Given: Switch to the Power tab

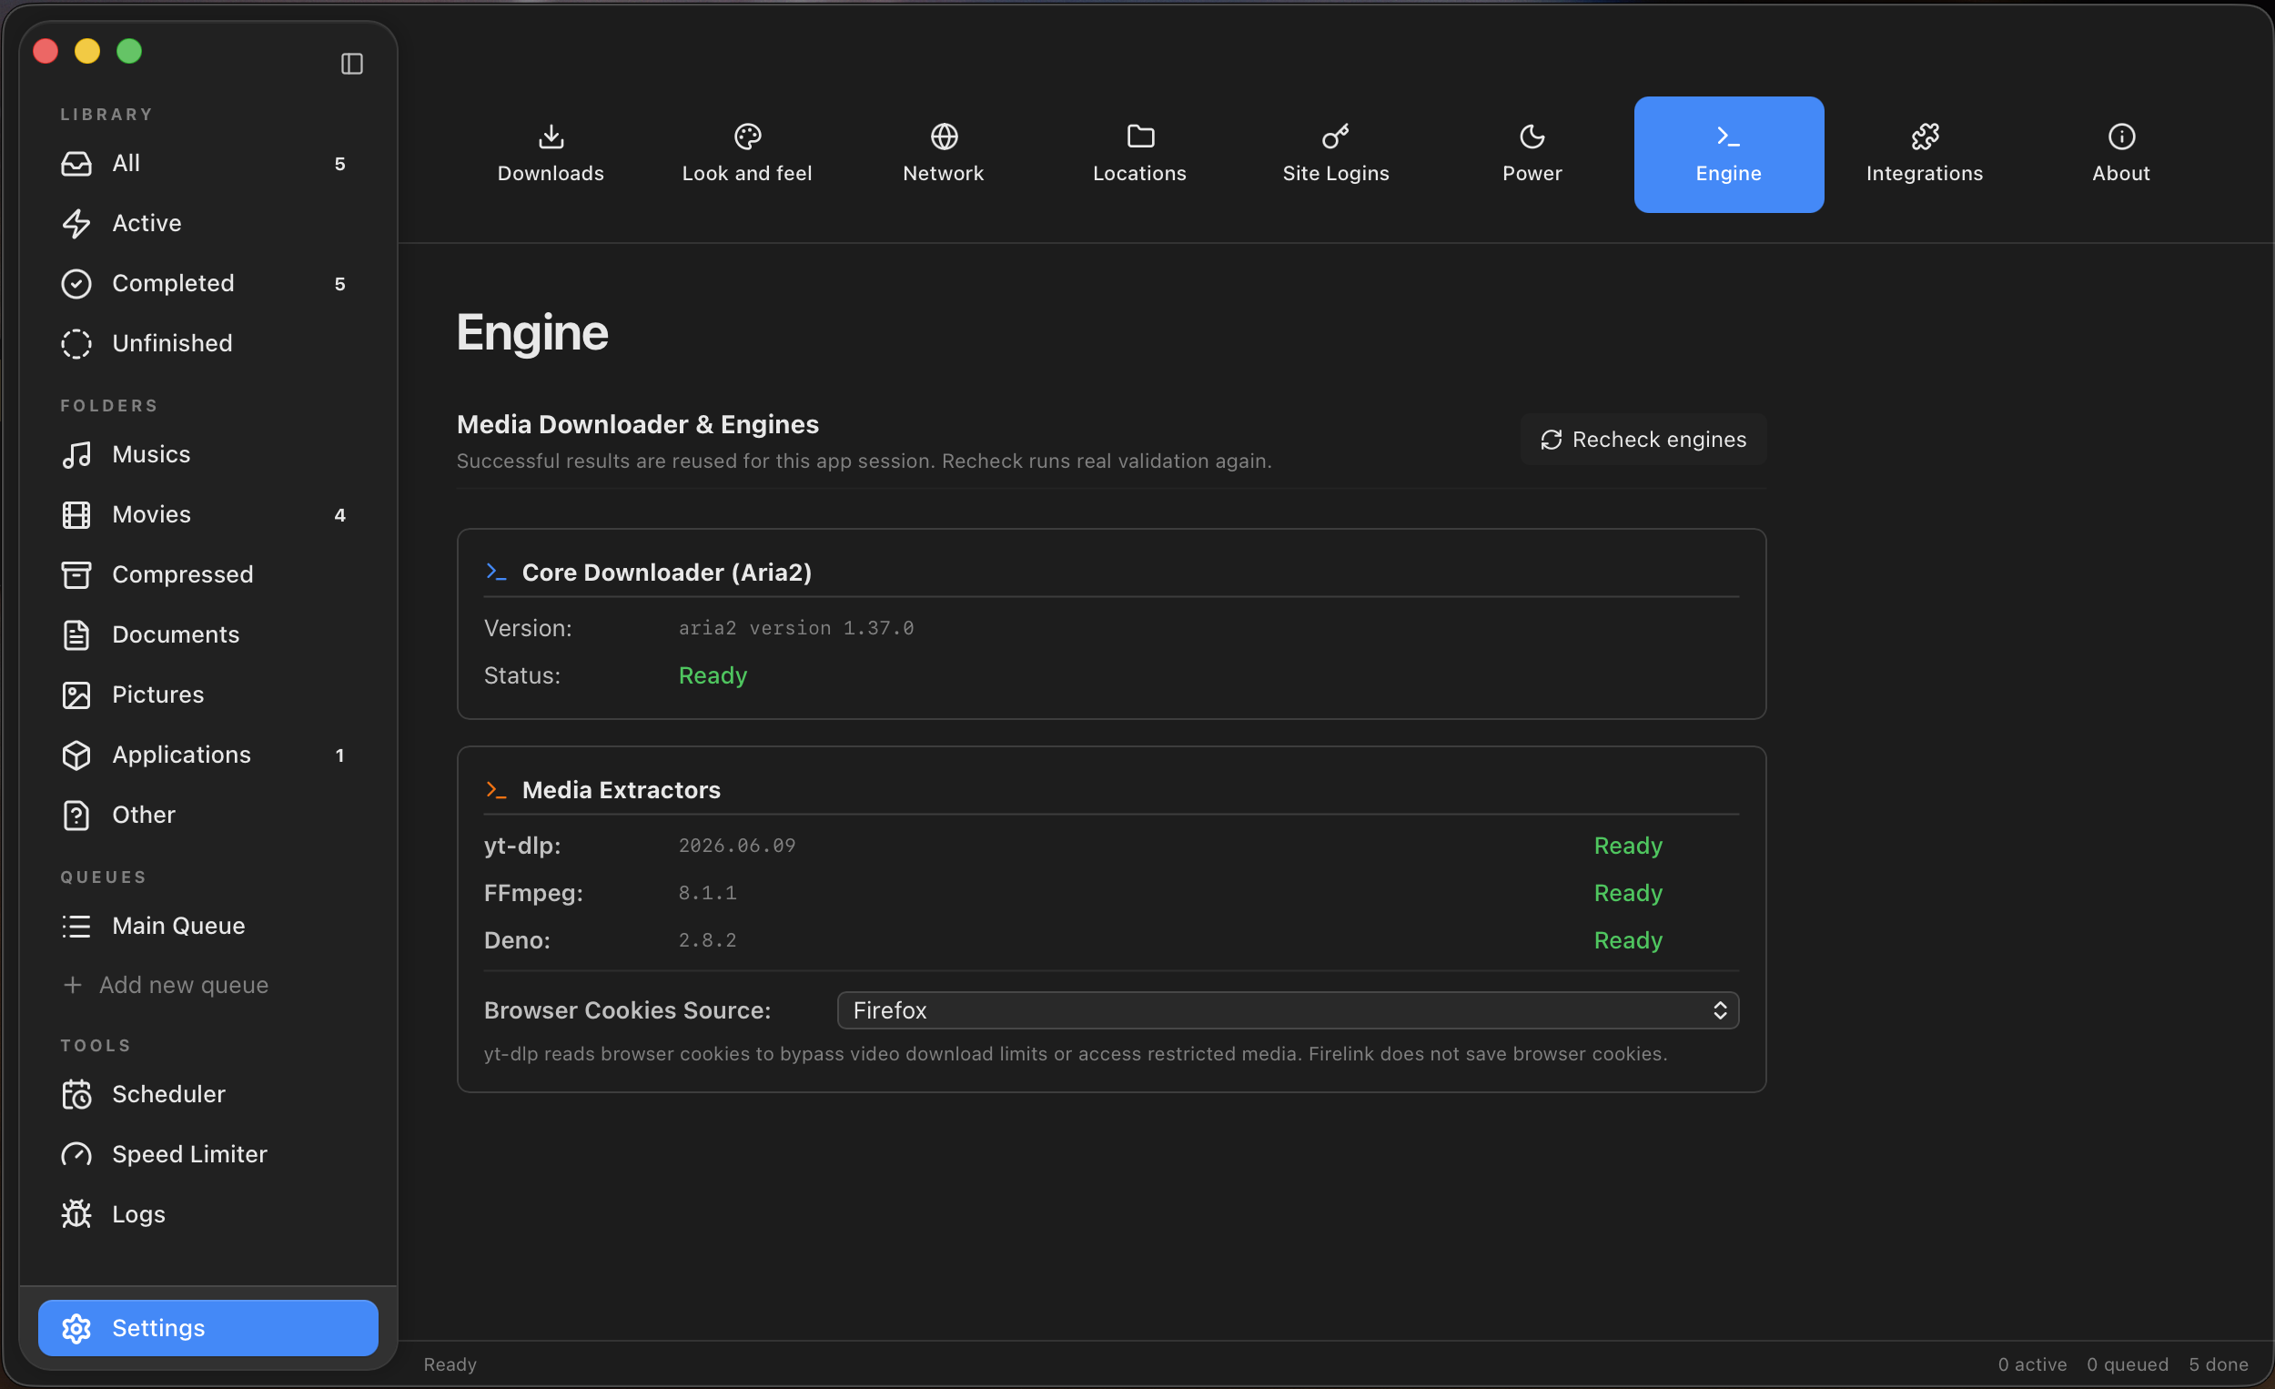Looking at the screenshot, I should pyautogui.click(x=1532, y=155).
